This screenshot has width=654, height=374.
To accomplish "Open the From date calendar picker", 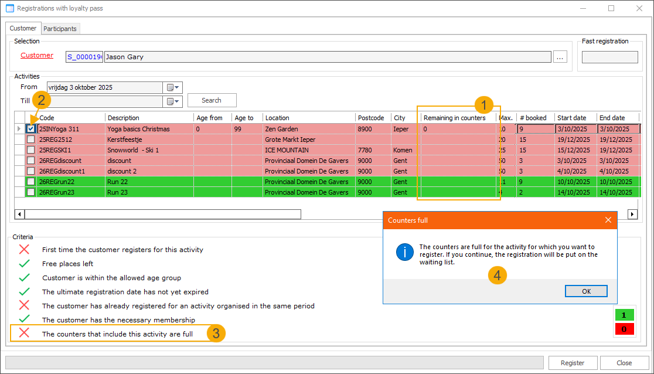I will click(x=173, y=87).
